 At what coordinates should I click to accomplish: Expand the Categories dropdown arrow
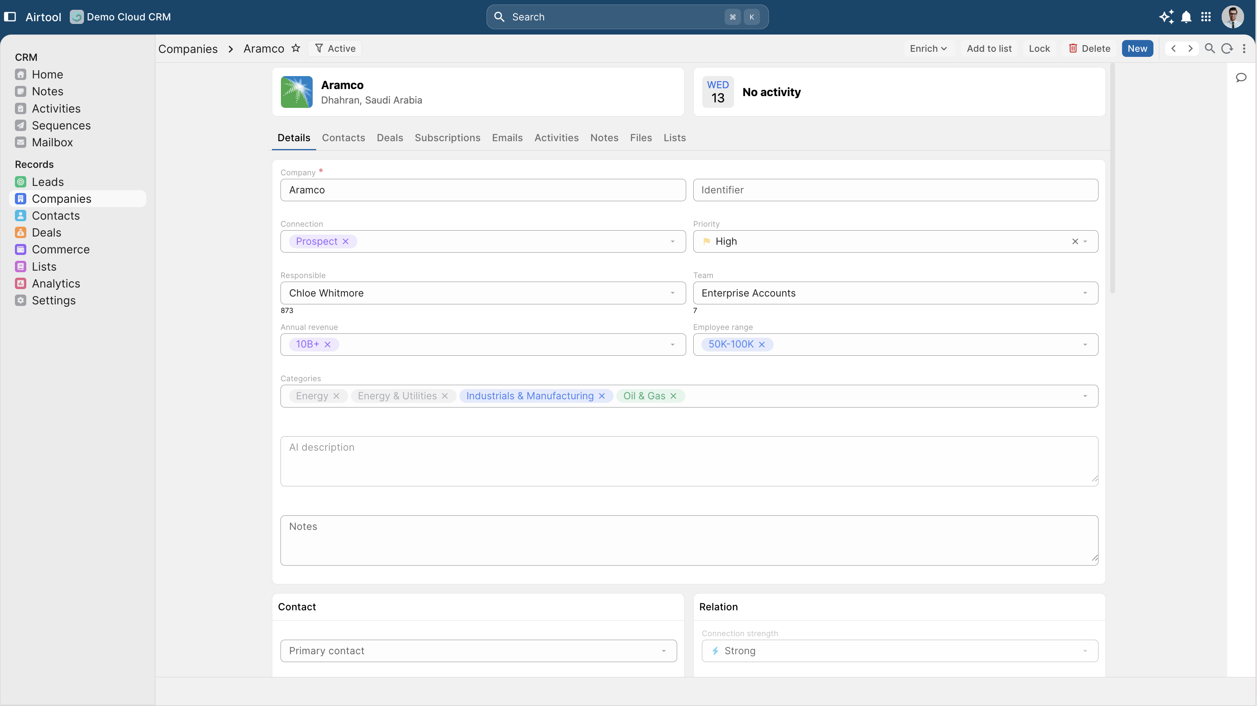point(1085,396)
